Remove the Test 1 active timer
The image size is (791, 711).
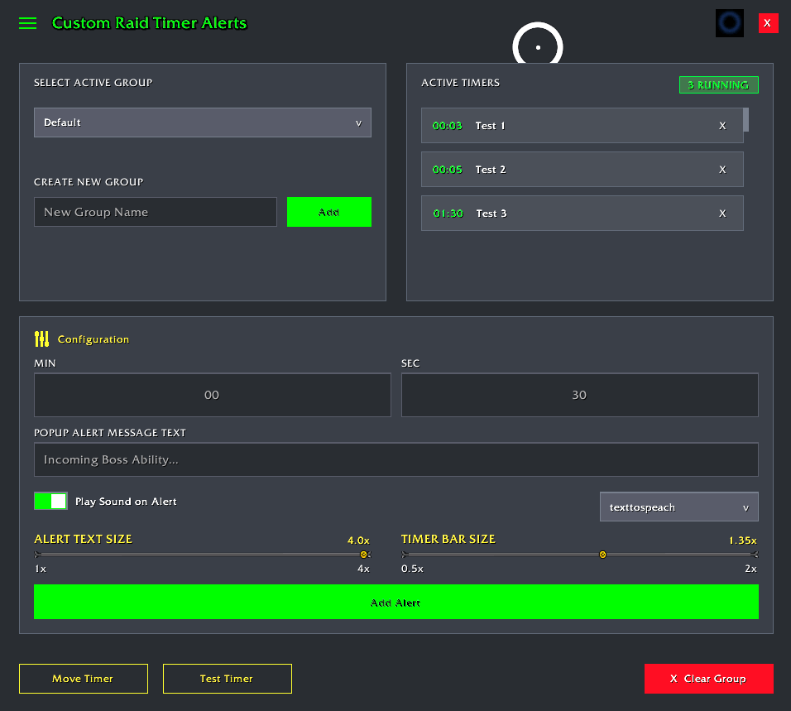[722, 126]
